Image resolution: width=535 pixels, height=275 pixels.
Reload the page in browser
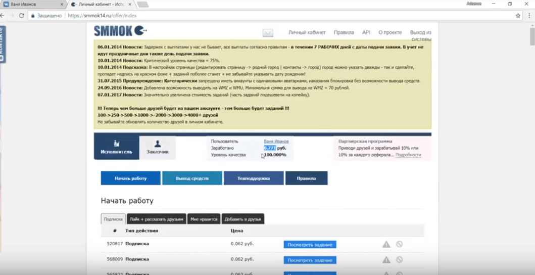coord(22,16)
